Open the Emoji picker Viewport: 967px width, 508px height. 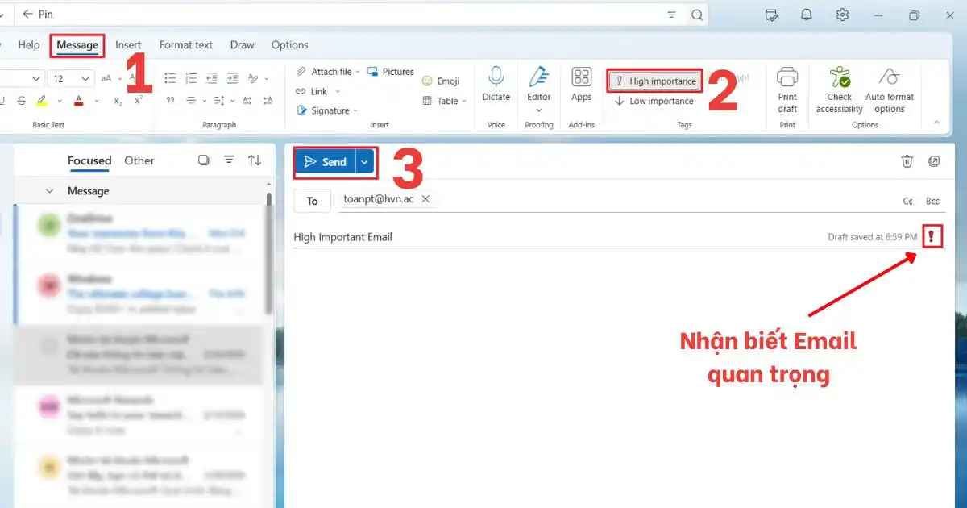coord(441,81)
